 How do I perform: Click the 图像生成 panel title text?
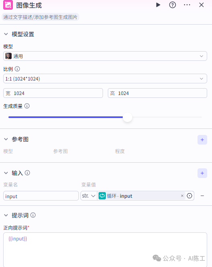click(x=29, y=5)
